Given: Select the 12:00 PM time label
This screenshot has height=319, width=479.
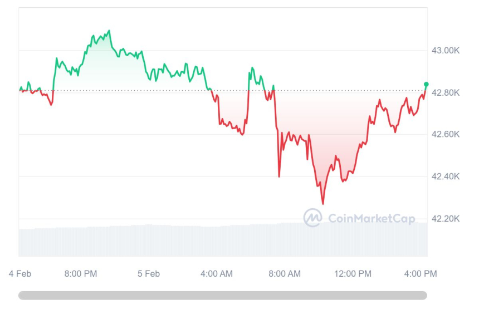Looking at the screenshot, I should (354, 273).
